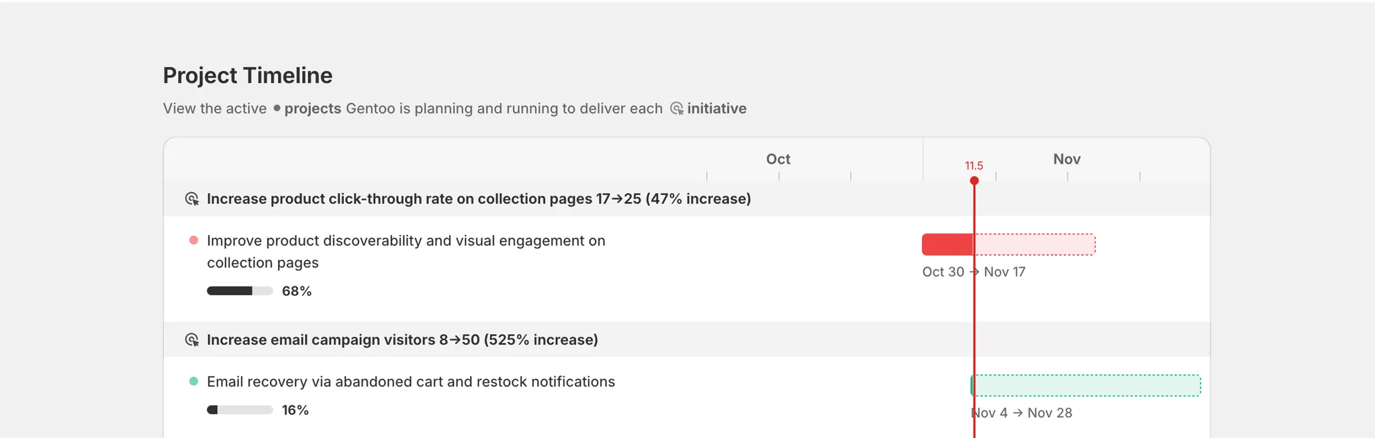Click the target icon beside email campaign initiative
This screenshot has width=1375, height=438.
pos(192,340)
